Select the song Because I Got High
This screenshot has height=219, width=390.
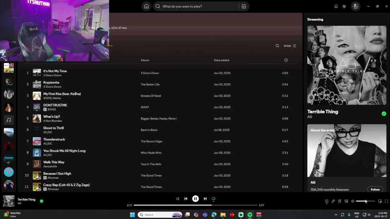pos(57,174)
